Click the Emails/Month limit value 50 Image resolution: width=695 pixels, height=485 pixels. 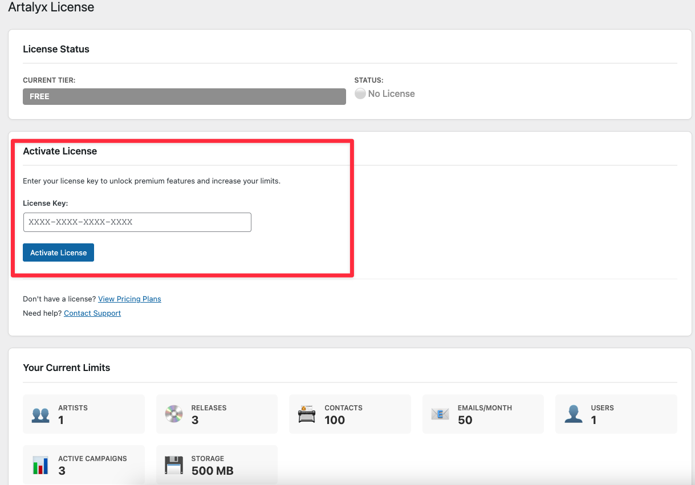pyautogui.click(x=465, y=420)
